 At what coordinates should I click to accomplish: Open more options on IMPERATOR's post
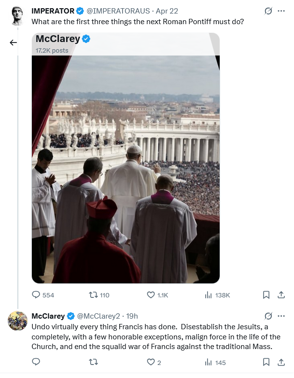point(281,11)
